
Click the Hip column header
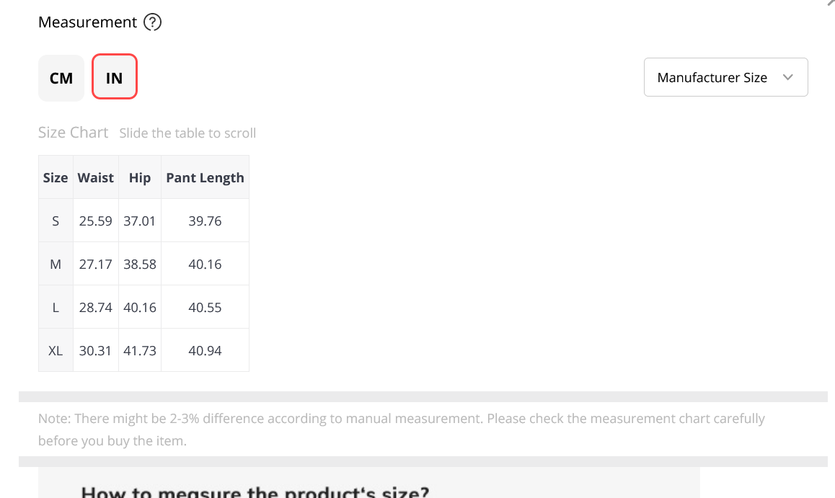(x=139, y=178)
